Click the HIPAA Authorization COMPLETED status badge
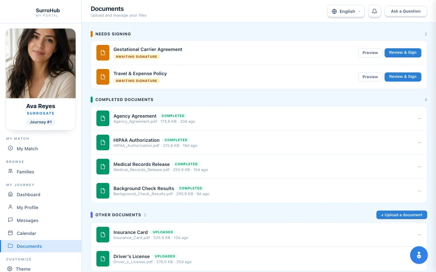This screenshot has height=272, width=436. click(176, 140)
